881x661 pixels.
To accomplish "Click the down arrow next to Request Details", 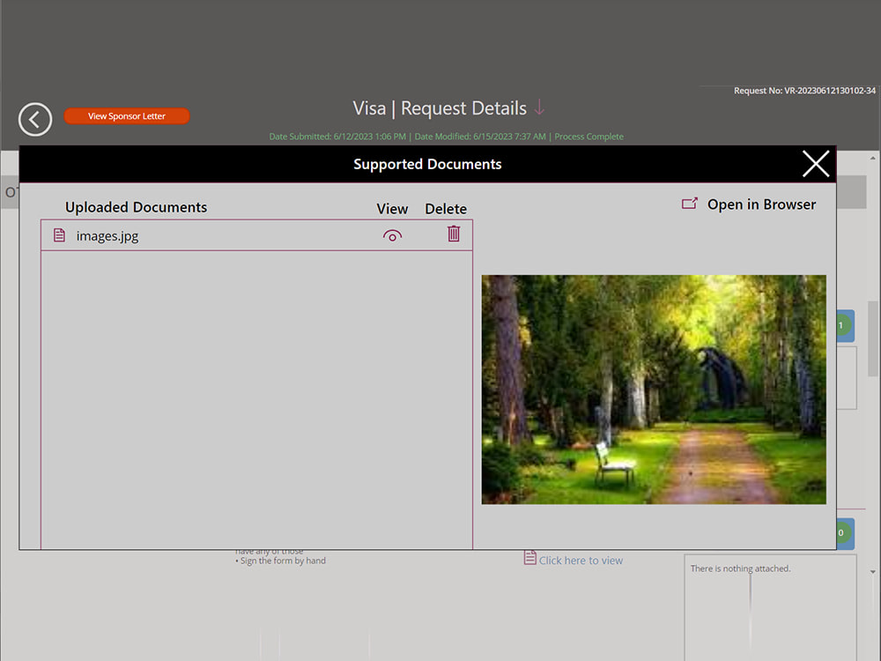I will [539, 108].
